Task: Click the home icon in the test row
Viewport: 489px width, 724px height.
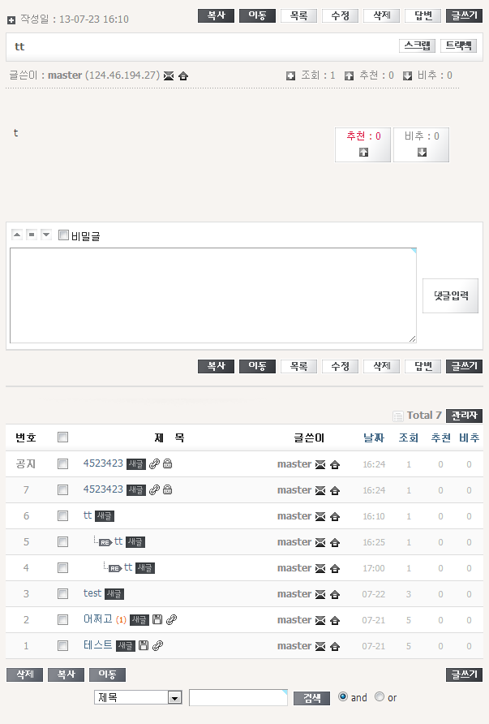Action: (x=335, y=594)
